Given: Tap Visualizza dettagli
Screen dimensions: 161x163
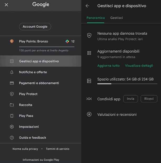Looking at the screenshot, I should (x=139, y=66).
